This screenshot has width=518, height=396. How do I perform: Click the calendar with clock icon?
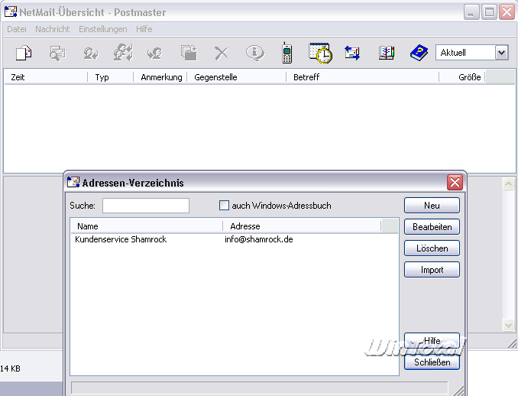[320, 53]
